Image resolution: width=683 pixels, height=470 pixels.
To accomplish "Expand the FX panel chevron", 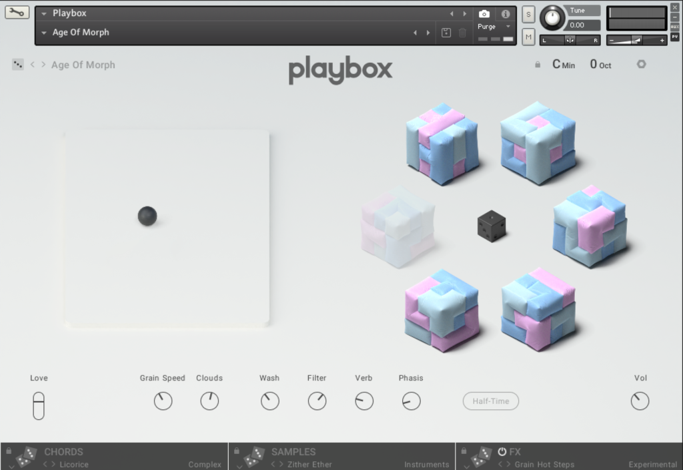I will click(467, 467).
